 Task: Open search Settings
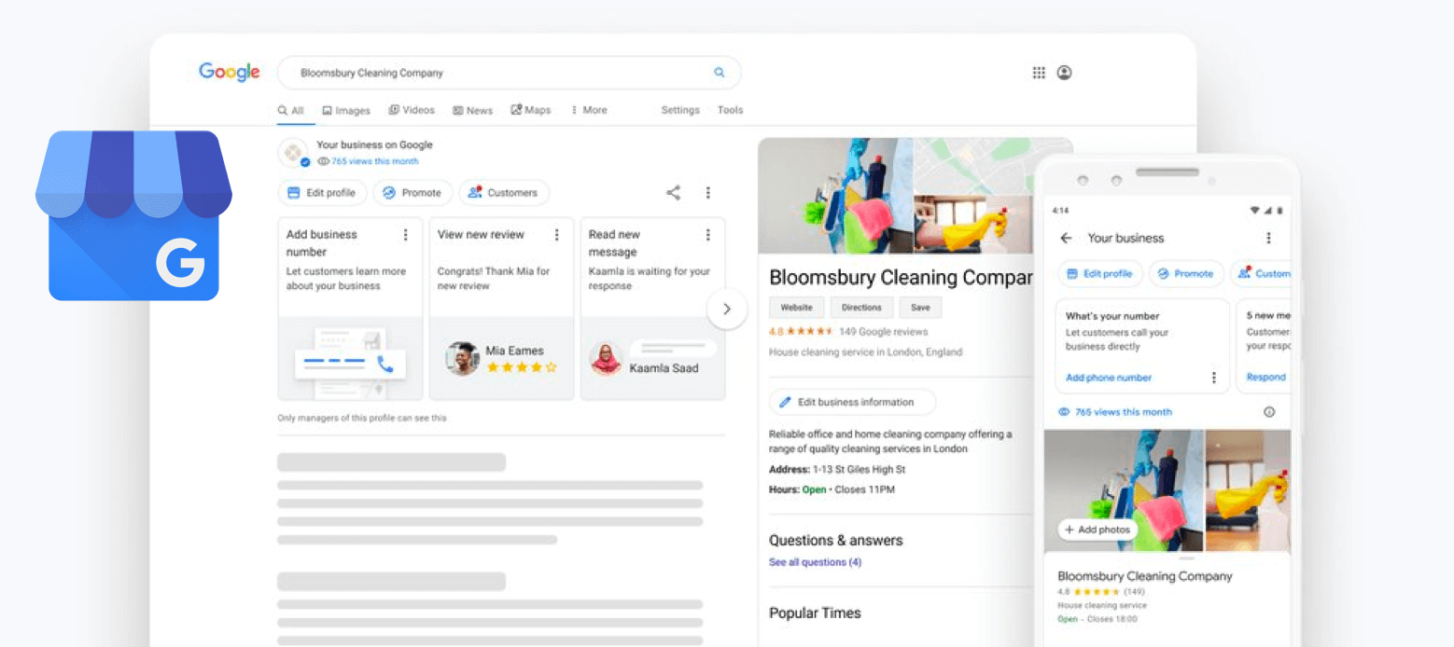tap(680, 110)
